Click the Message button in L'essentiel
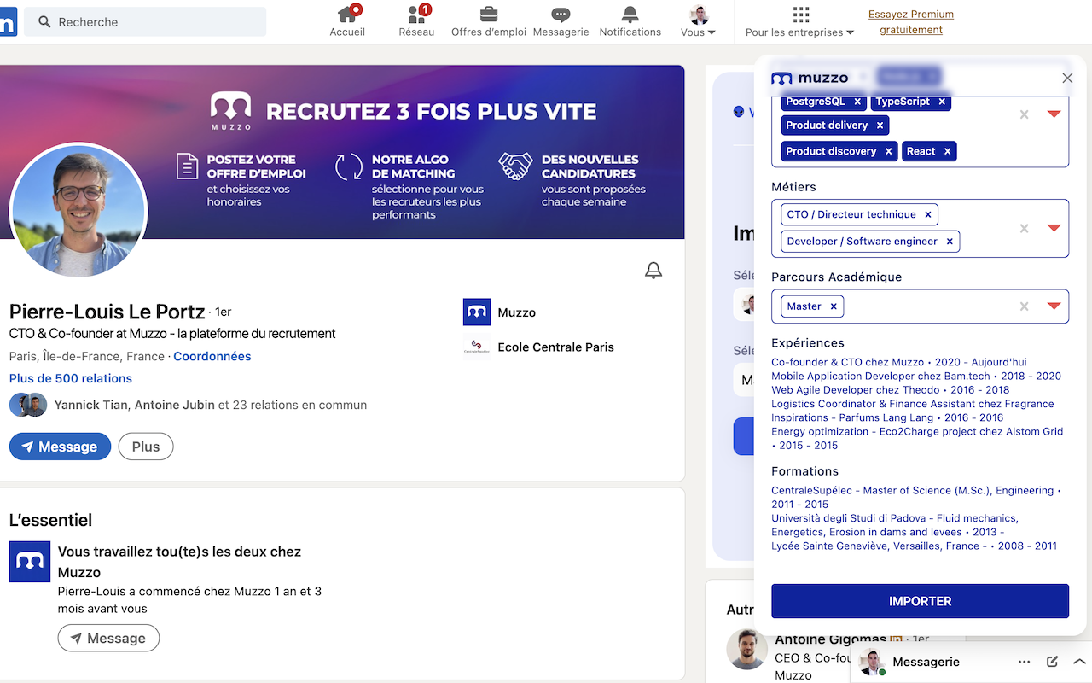Viewport: 1092px width, 683px height. coord(108,638)
